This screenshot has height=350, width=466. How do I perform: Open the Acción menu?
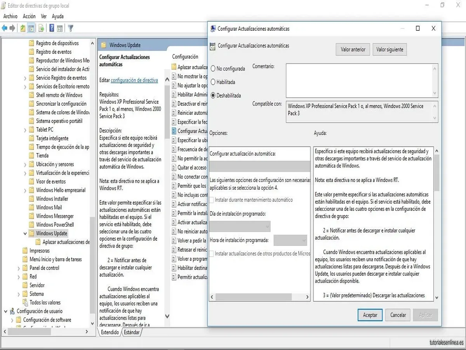click(x=29, y=16)
